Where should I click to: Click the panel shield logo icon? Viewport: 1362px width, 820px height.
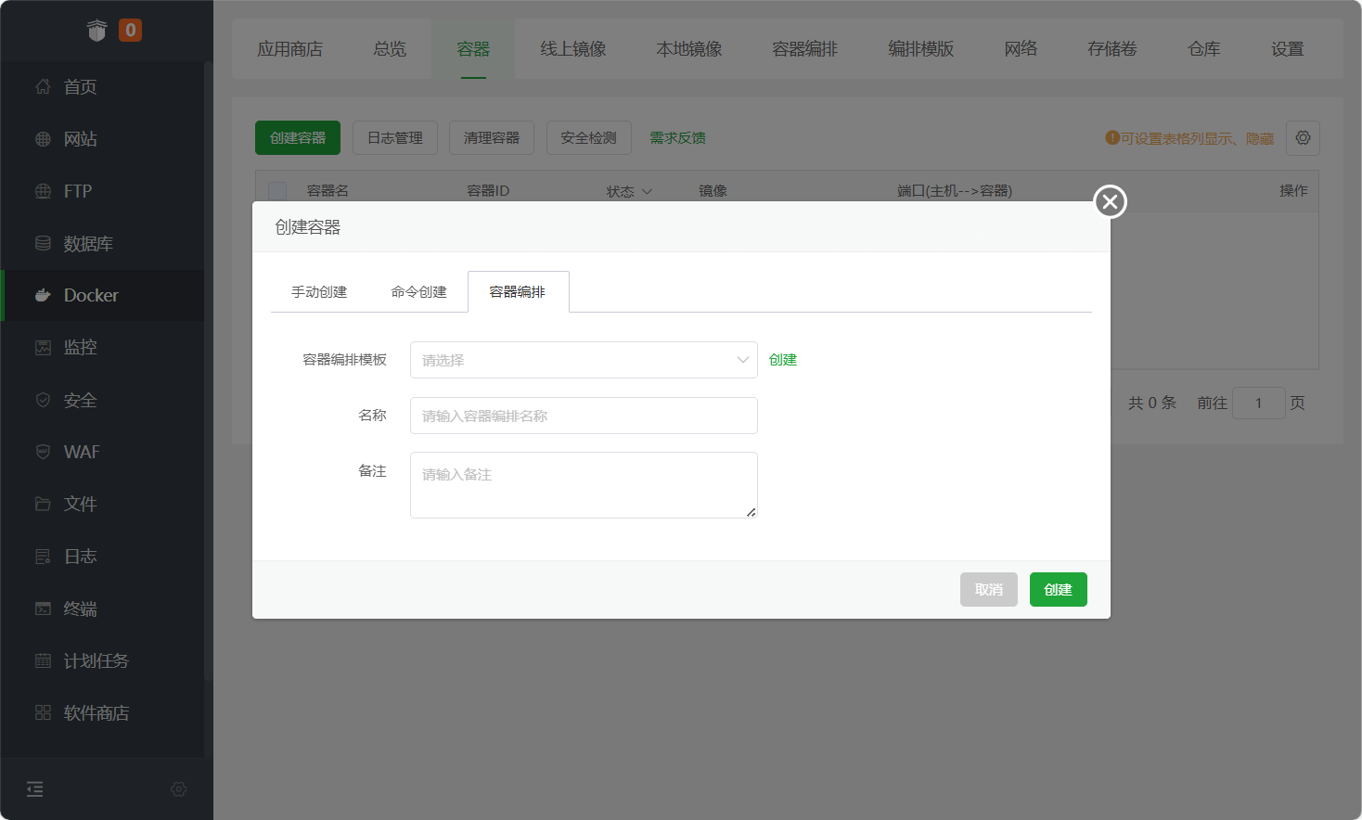coord(96,31)
